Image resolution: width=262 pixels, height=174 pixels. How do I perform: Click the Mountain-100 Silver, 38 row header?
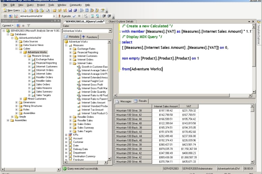tap(133, 111)
